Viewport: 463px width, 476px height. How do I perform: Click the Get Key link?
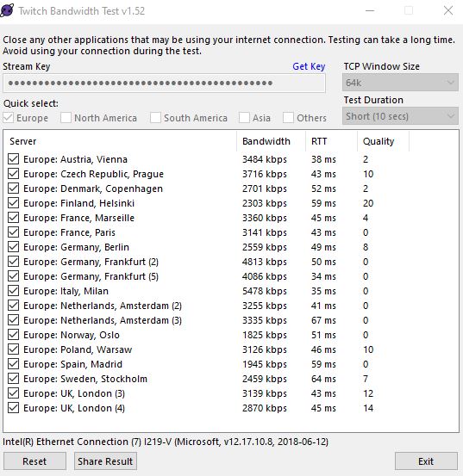pyautogui.click(x=309, y=66)
